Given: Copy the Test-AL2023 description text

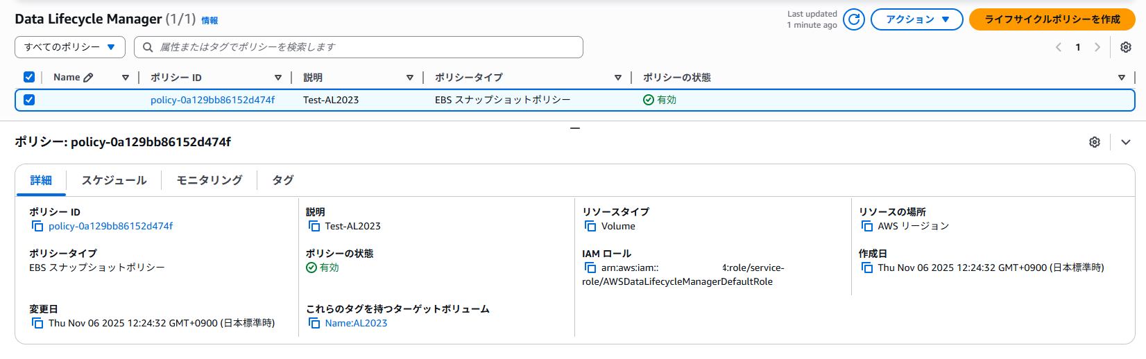Looking at the screenshot, I should click(314, 227).
